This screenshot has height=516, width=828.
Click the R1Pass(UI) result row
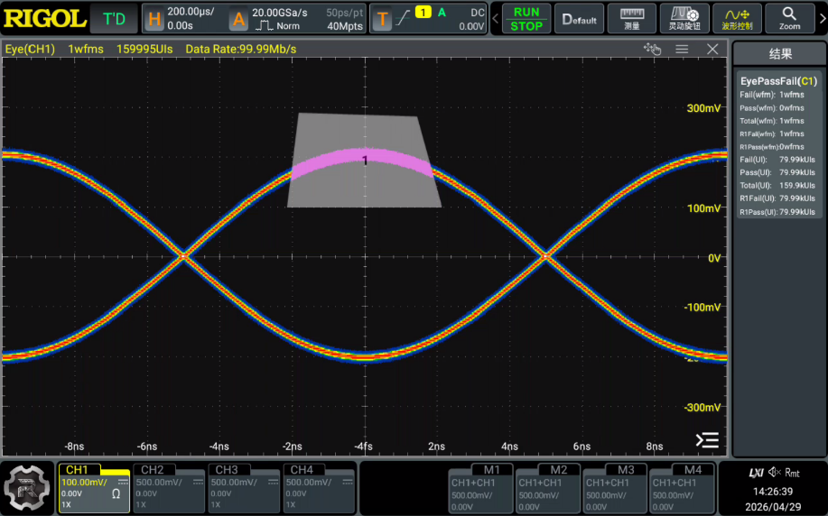click(x=778, y=212)
